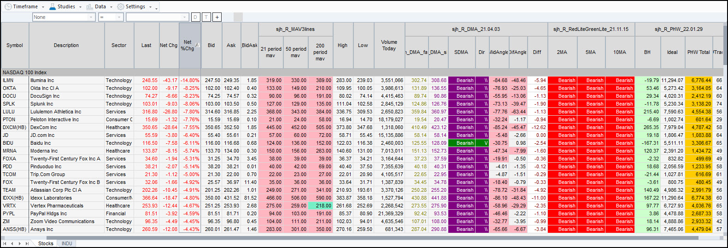Click the DocuSign Inc description cell
The width and height of the screenshot is (728, 248).
[66, 96]
